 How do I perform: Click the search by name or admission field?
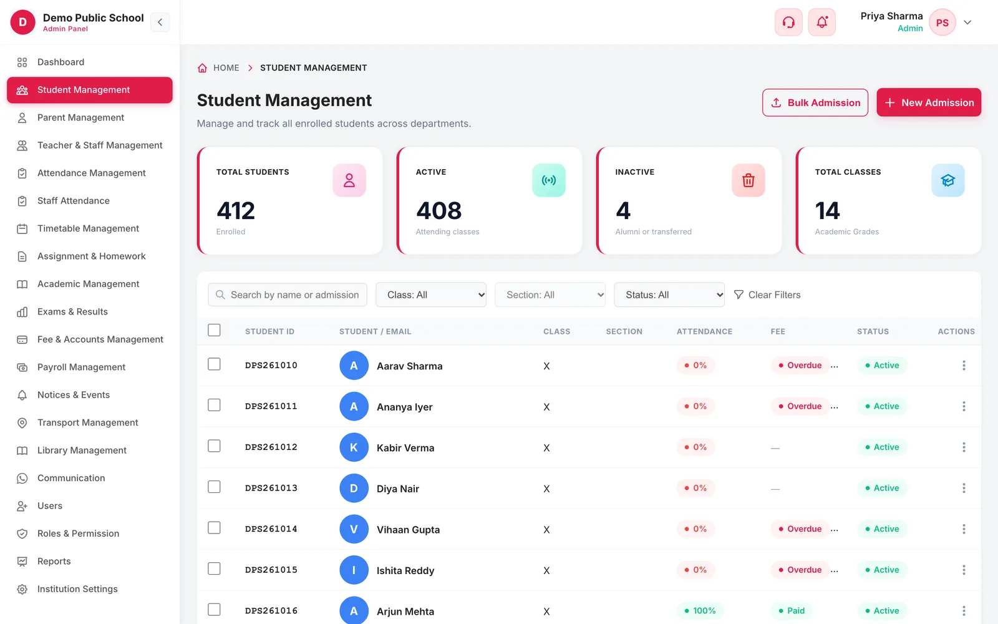point(288,295)
